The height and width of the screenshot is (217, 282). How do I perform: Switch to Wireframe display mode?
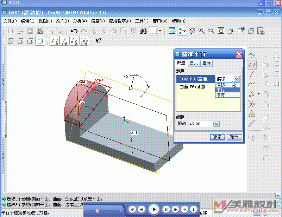(11, 41)
